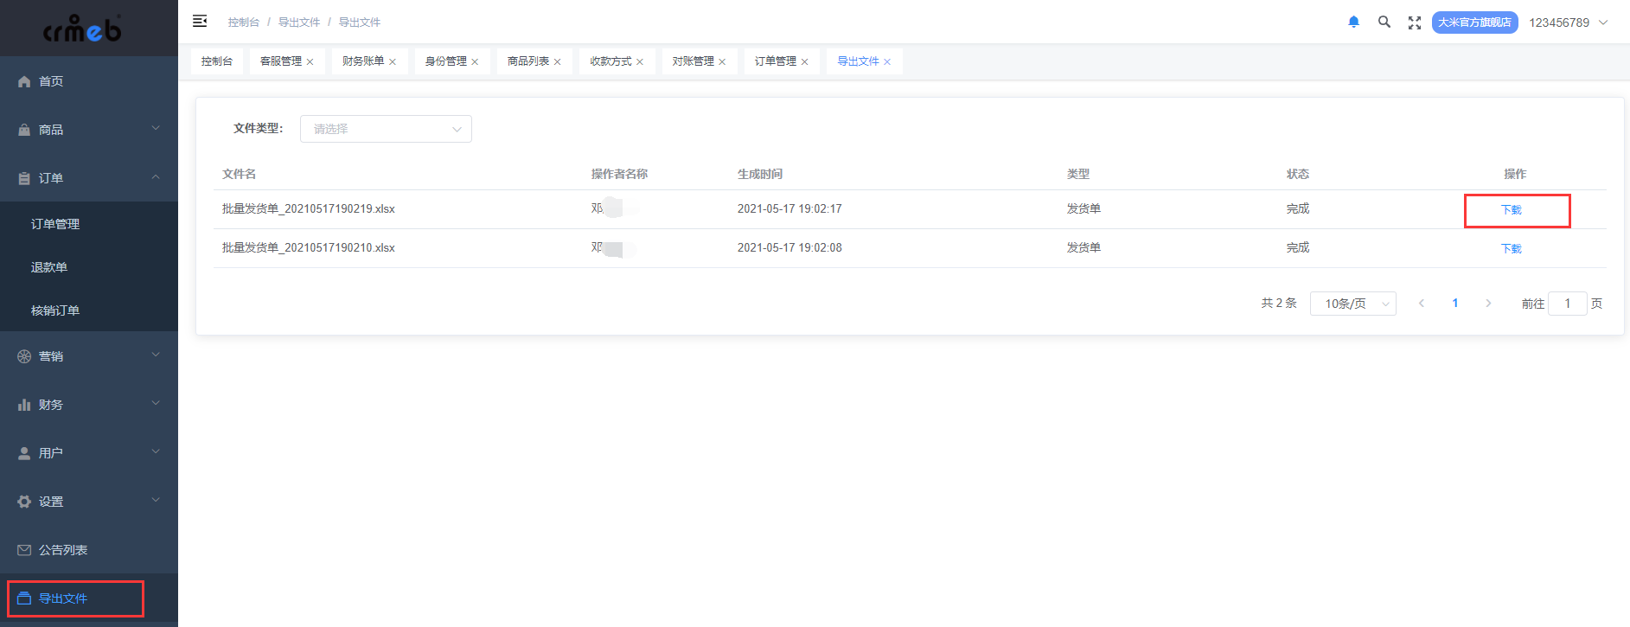The height and width of the screenshot is (627, 1630).
Task: Open the search magnifier icon
Action: point(1384,22)
